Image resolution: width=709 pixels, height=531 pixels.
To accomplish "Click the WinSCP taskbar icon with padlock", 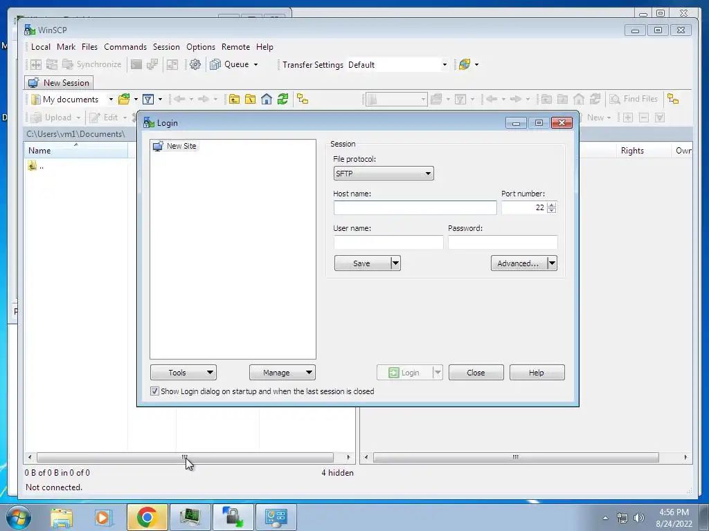I will coord(233,517).
